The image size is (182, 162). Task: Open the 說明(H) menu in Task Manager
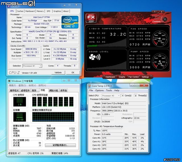(42, 86)
